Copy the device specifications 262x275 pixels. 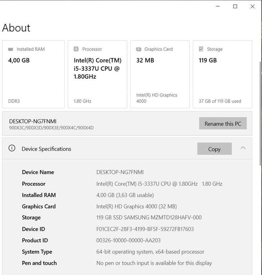(215, 149)
